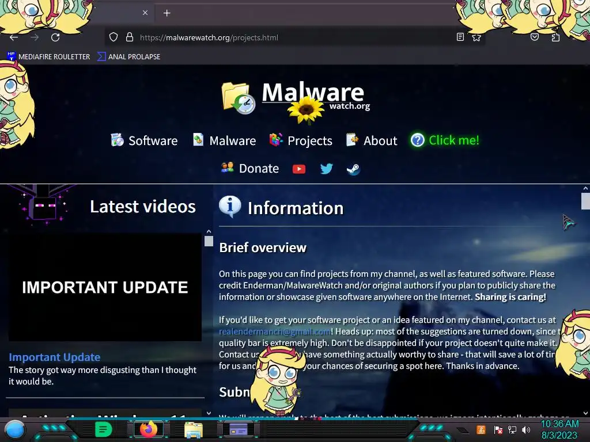Screen dimensions: 590x442
Task: Open the ANAL PROLAPSE bookmark
Action: [128, 57]
